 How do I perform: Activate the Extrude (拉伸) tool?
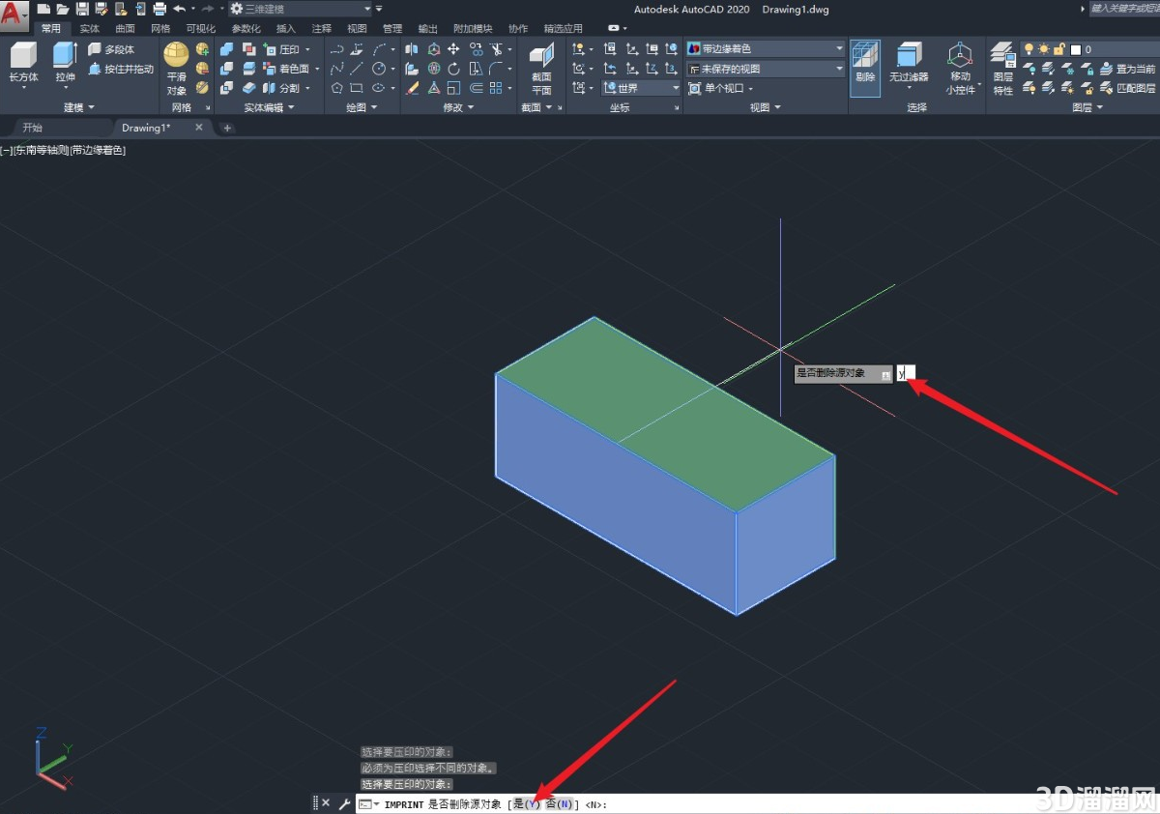pyautogui.click(x=65, y=64)
